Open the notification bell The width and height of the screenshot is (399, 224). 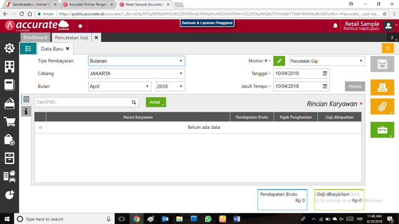(335, 26)
